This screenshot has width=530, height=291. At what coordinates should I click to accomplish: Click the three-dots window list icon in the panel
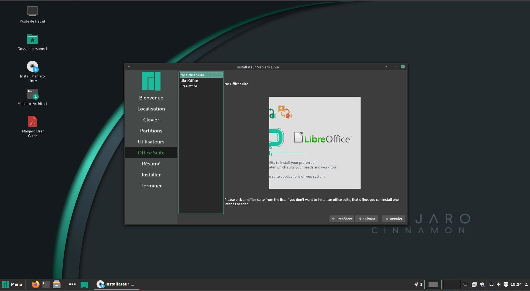pyautogui.click(x=72, y=284)
